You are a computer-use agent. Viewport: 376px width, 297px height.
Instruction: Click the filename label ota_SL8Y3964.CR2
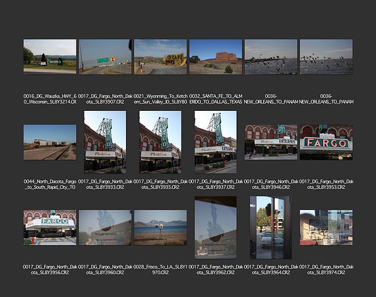pos(271,273)
